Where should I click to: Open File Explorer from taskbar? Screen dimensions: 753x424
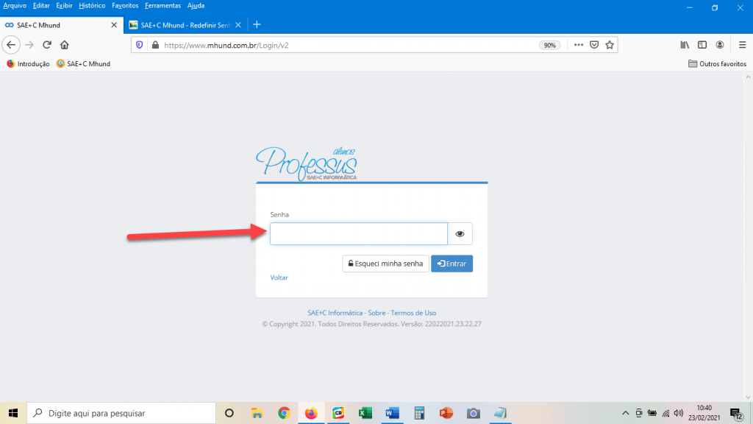(257, 413)
